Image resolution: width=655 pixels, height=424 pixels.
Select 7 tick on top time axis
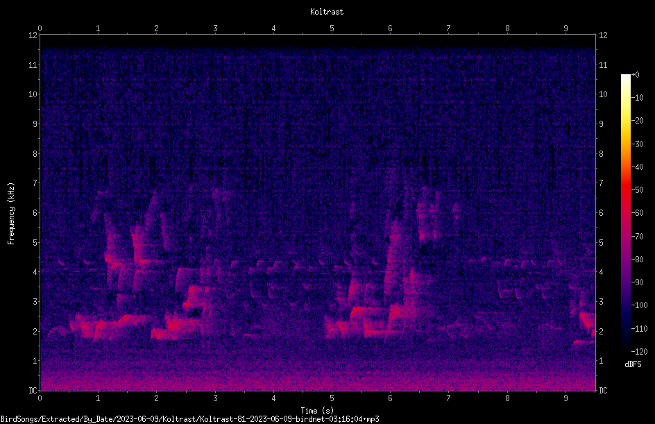(449, 28)
